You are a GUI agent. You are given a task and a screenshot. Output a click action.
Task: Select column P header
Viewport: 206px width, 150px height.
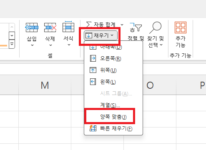(x=191, y=85)
